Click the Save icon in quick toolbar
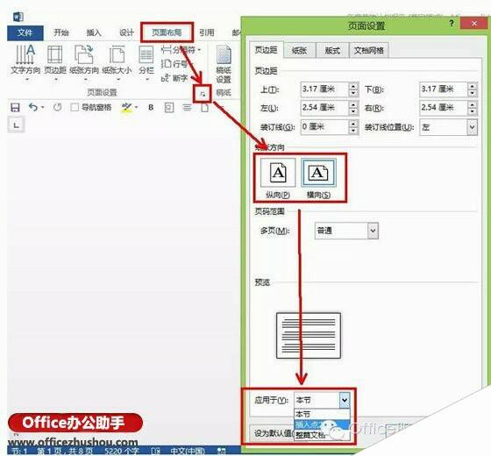491x456 pixels. [15, 107]
